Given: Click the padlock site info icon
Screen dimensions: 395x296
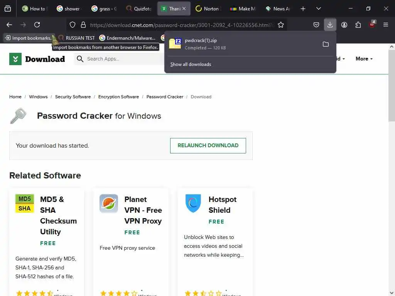Looking at the screenshot, I should [83, 25].
